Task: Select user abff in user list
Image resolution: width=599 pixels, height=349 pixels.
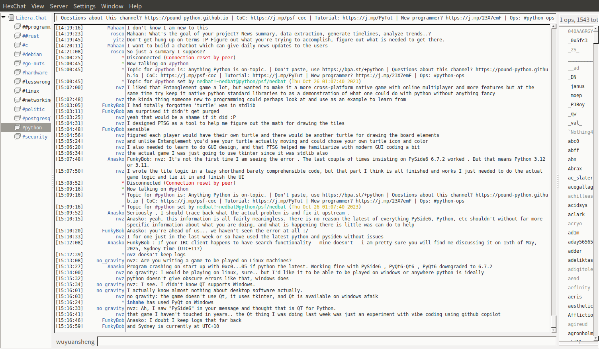Action: click(574, 150)
